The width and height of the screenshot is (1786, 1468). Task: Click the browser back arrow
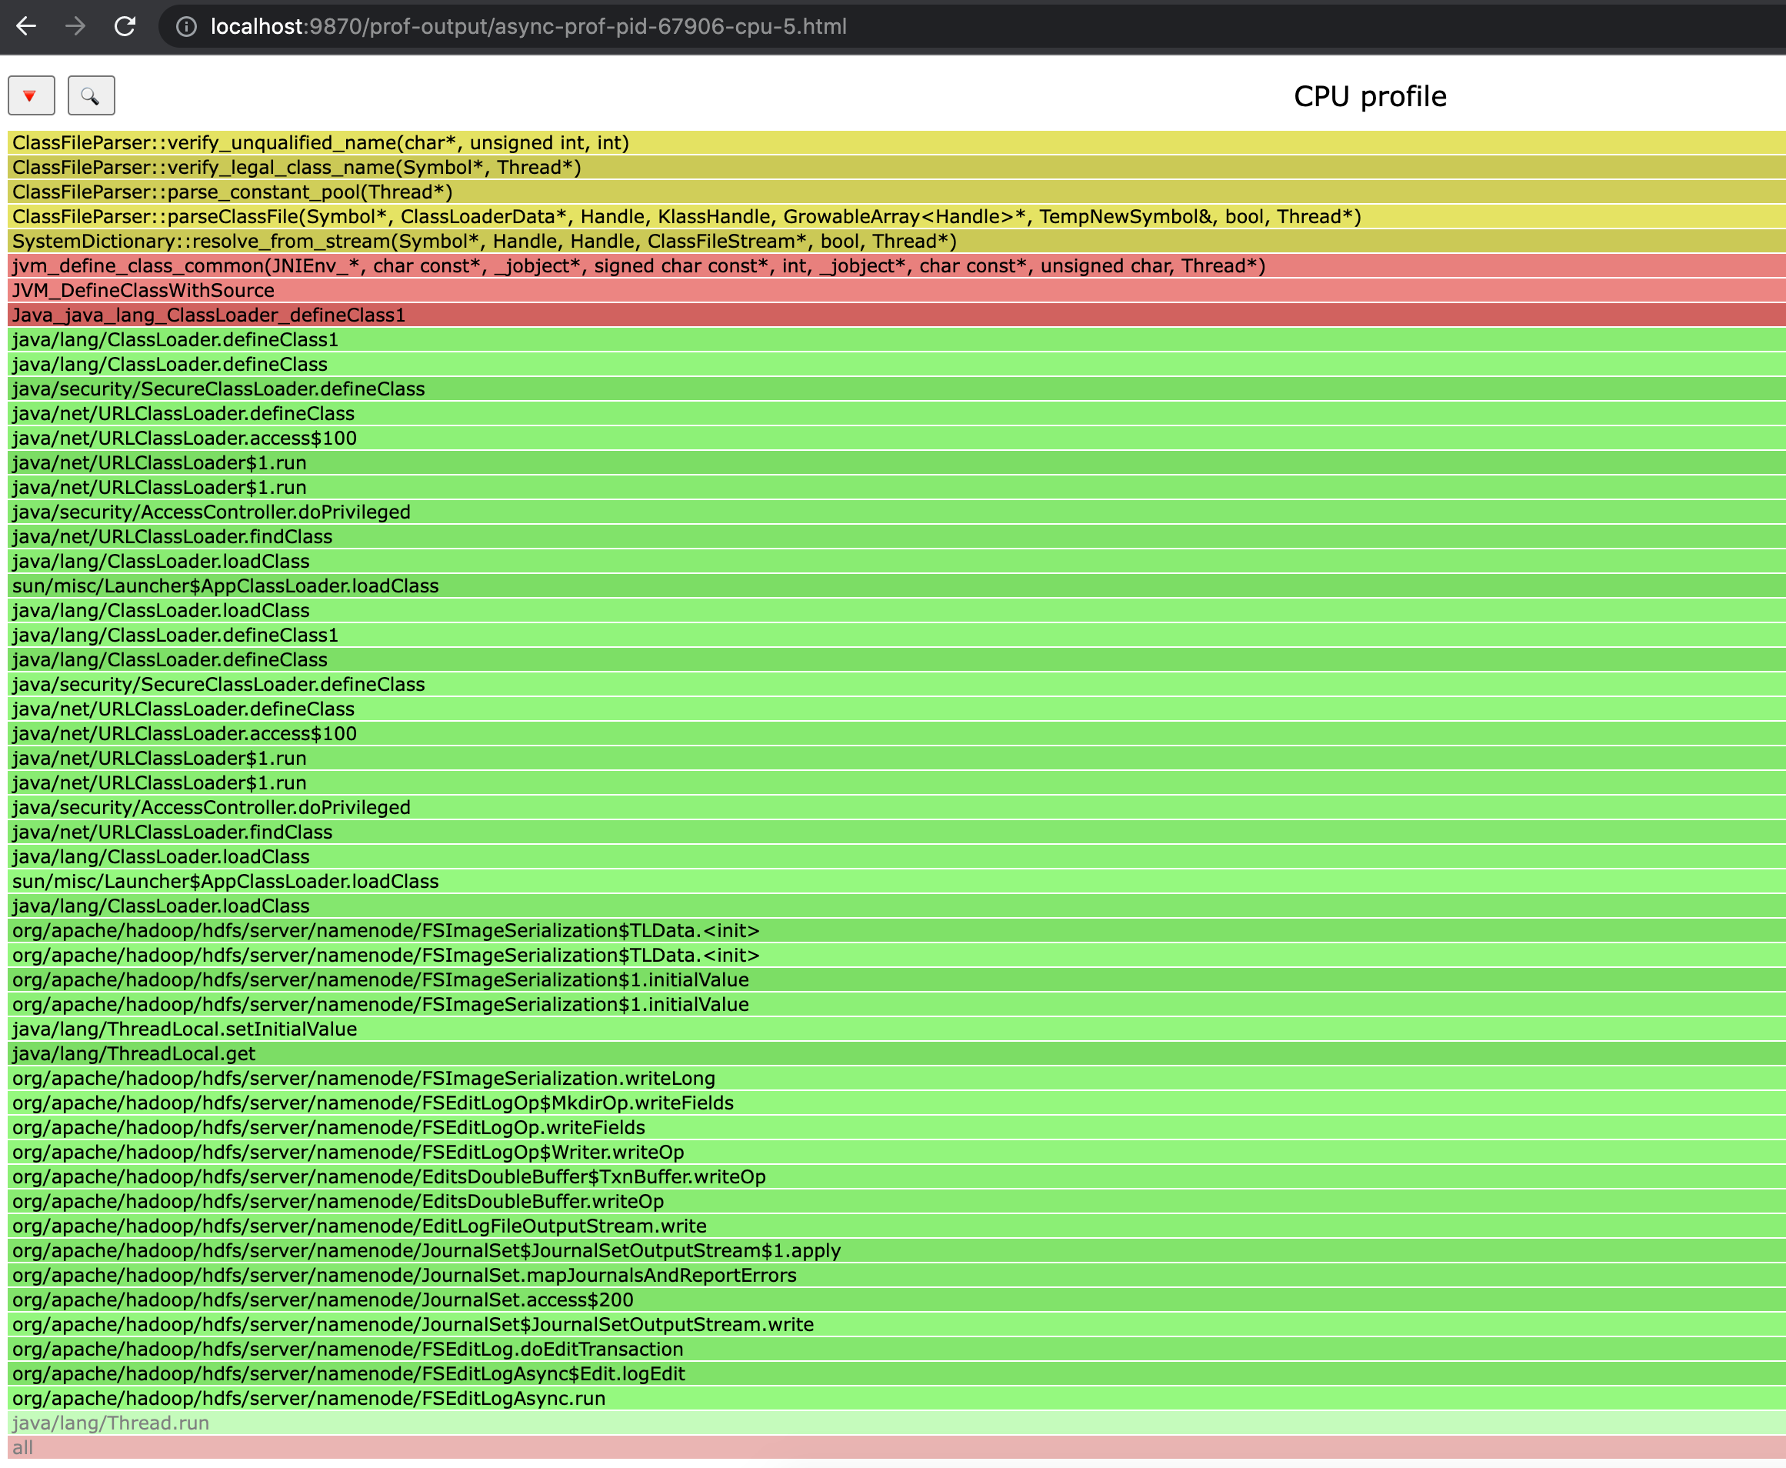[x=26, y=26]
